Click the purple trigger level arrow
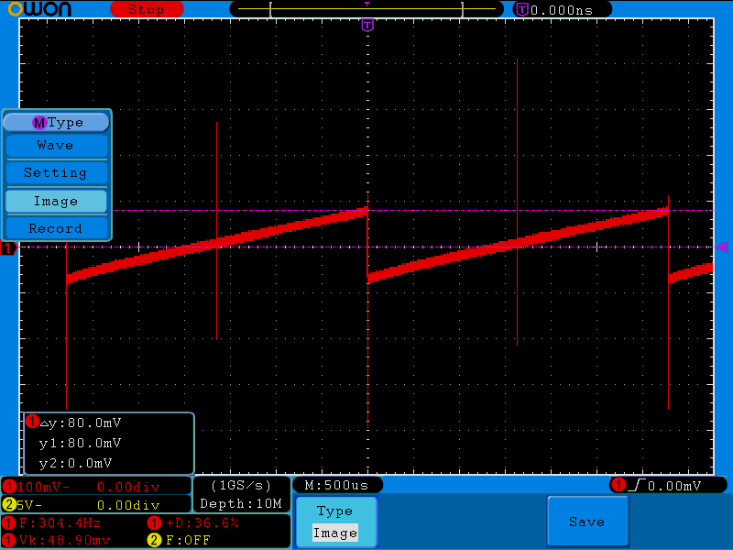This screenshot has width=733, height=550. 721,247
